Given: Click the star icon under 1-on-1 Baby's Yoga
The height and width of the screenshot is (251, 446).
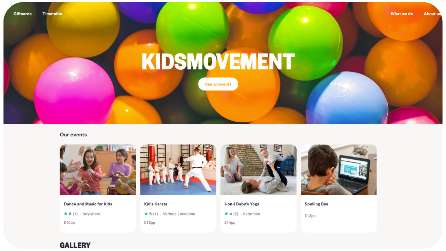Looking at the screenshot, I should (x=226, y=214).
